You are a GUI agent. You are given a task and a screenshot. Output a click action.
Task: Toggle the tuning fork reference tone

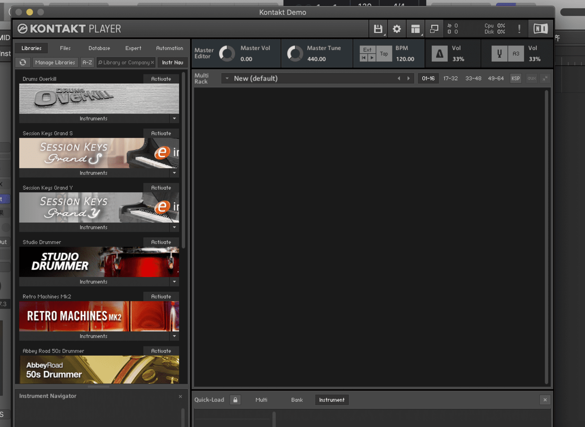tap(499, 54)
